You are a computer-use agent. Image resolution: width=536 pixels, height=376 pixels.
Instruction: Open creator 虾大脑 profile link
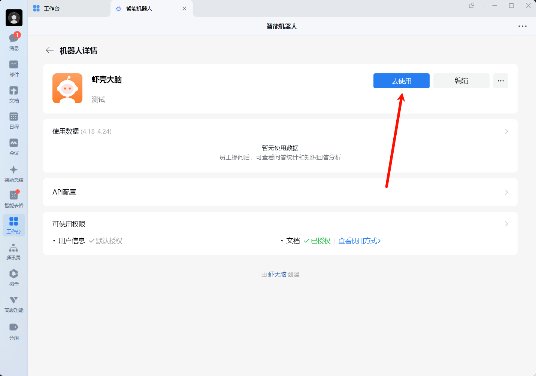click(277, 275)
